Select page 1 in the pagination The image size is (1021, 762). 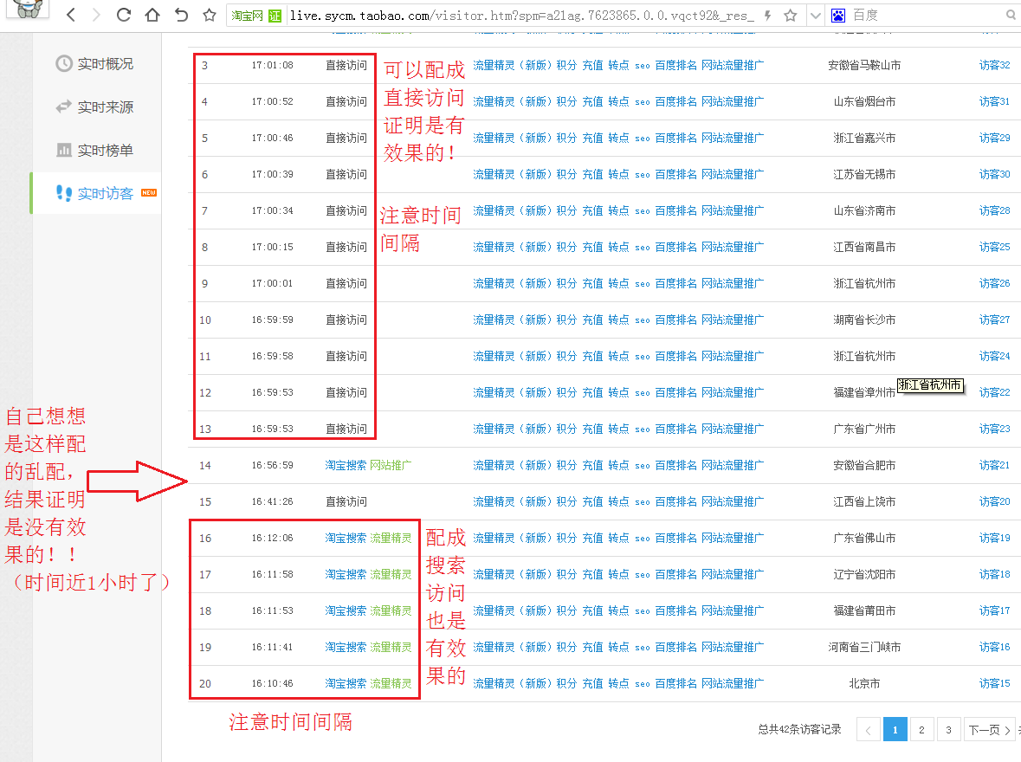(x=895, y=730)
